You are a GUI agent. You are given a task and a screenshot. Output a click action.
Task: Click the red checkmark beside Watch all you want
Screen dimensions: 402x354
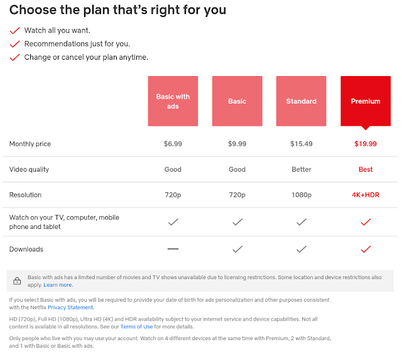coord(14,31)
